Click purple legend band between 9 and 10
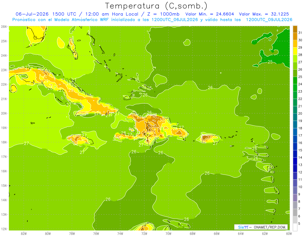Viewport: 307px width, 237px height. coord(295,190)
